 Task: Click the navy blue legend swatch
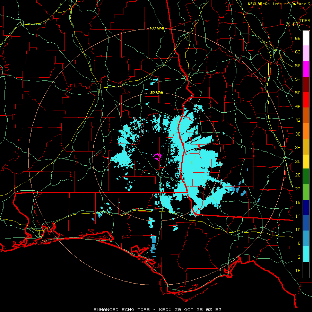306,208
